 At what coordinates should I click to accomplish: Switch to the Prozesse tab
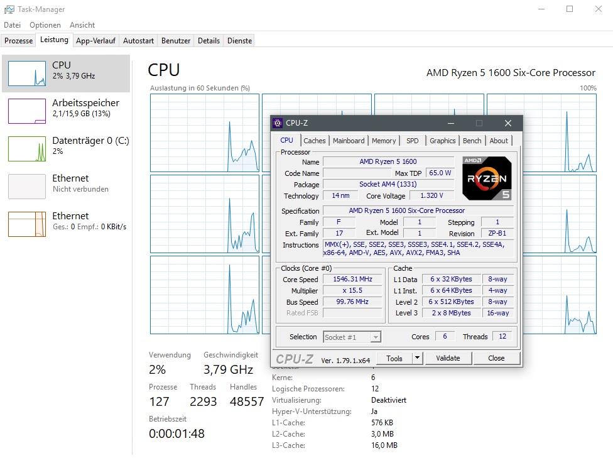[x=18, y=41]
